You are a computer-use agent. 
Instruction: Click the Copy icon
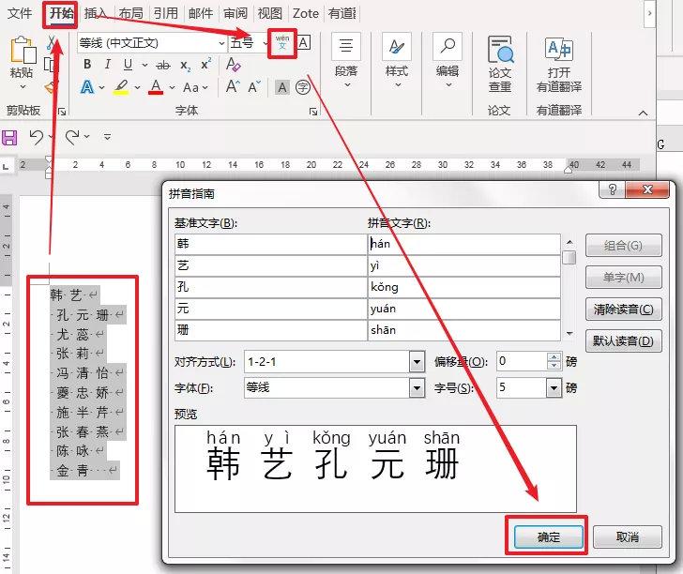coord(51,65)
